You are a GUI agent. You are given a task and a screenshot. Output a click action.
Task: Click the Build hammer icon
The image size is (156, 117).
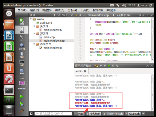pyautogui.click(x=22, y=110)
